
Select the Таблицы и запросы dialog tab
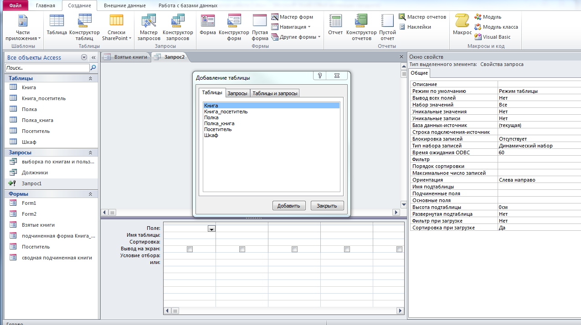point(275,93)
